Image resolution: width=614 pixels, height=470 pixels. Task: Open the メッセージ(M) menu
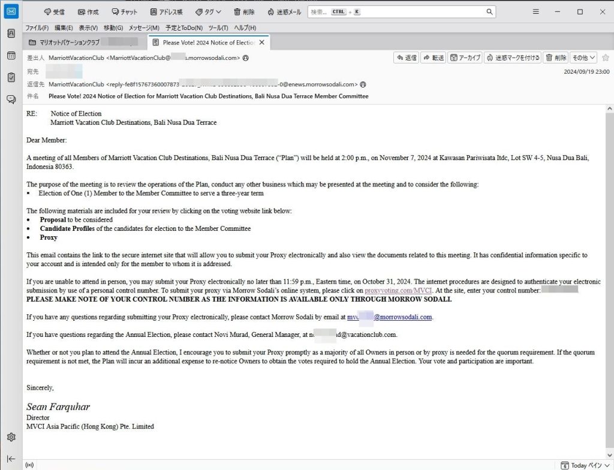(144, 28)
